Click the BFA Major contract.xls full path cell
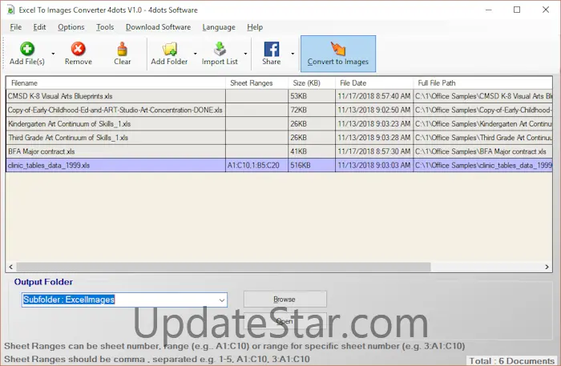 coord(482,151)
